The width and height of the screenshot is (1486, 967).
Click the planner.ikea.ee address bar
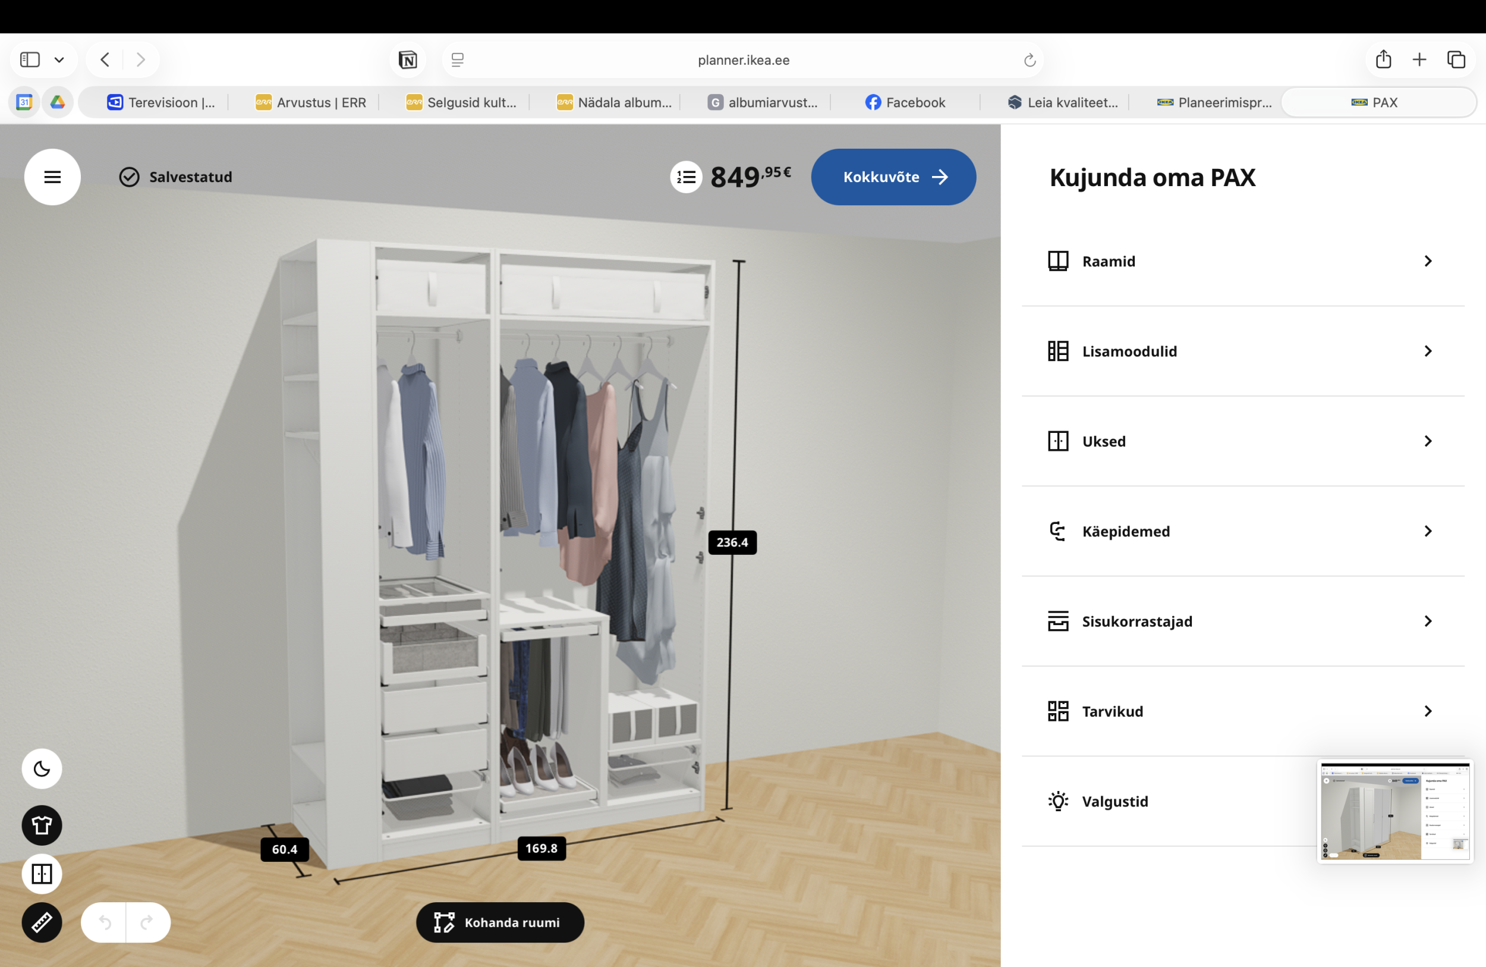(x=743, y=60)
